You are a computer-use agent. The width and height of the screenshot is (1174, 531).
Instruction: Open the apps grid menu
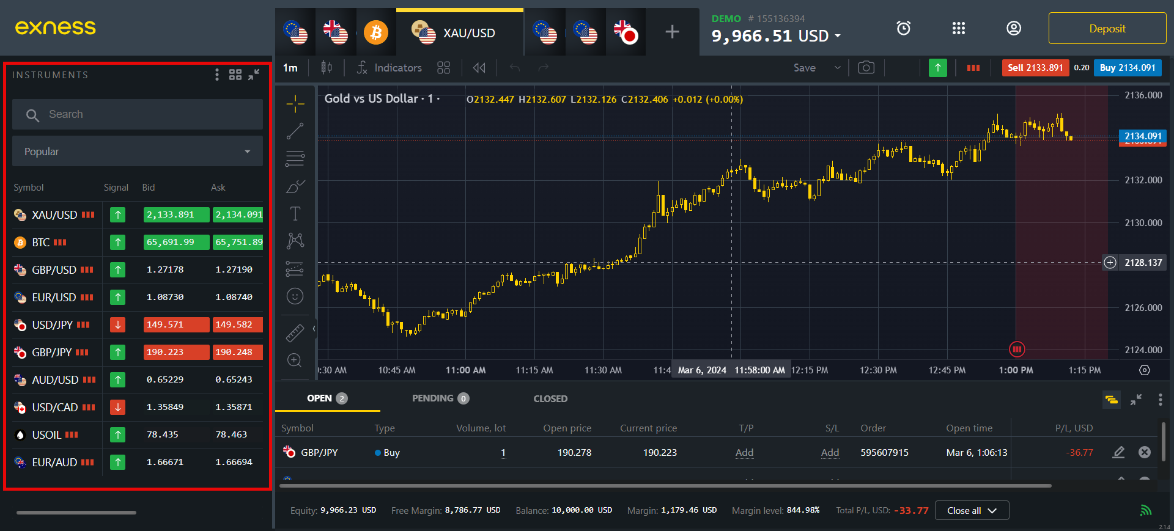tap(958, 28)
